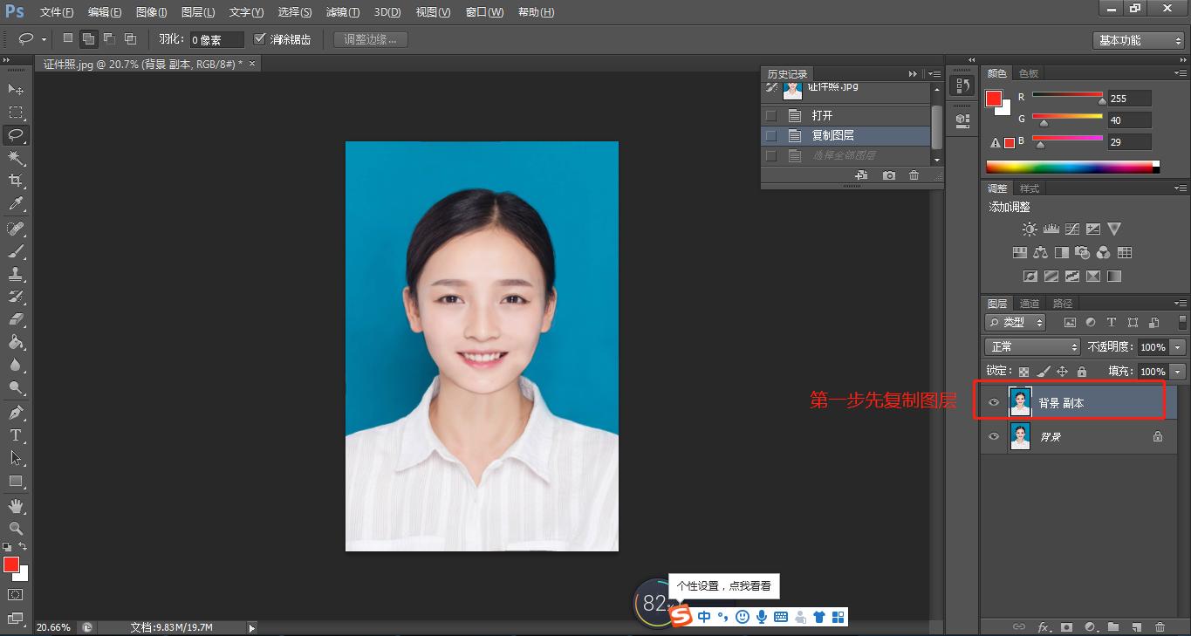Screen dimensions: 1191x636
Task: Toggle visibility of the 背景 layer
Action: point(993,436)
